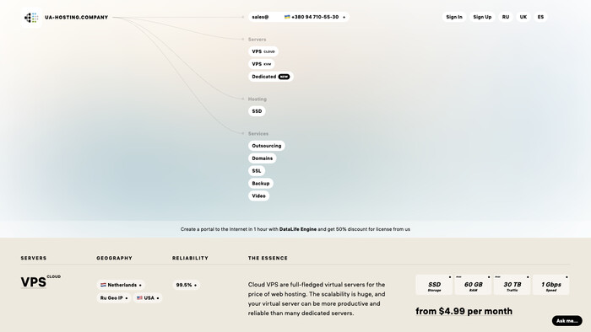Switch language to UK
The height and width of the screenshot is (332, 591).
[523, 17]
